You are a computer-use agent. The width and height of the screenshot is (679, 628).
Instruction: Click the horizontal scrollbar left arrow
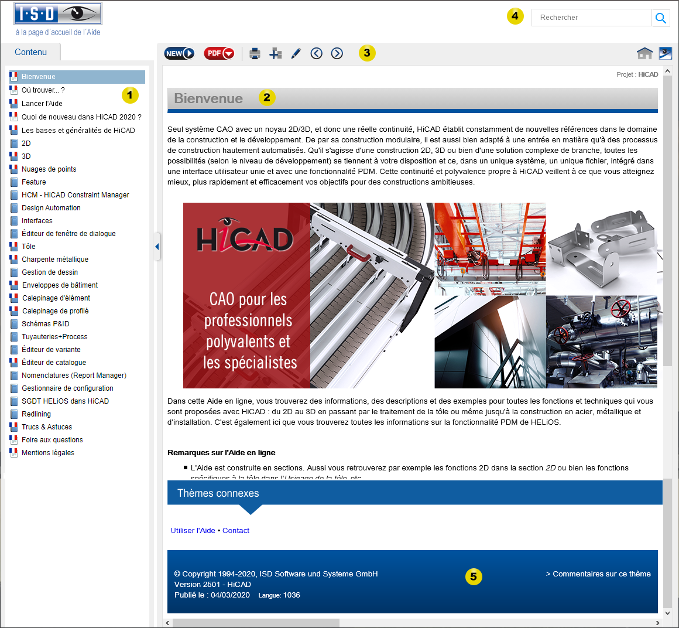coord(167,623)
